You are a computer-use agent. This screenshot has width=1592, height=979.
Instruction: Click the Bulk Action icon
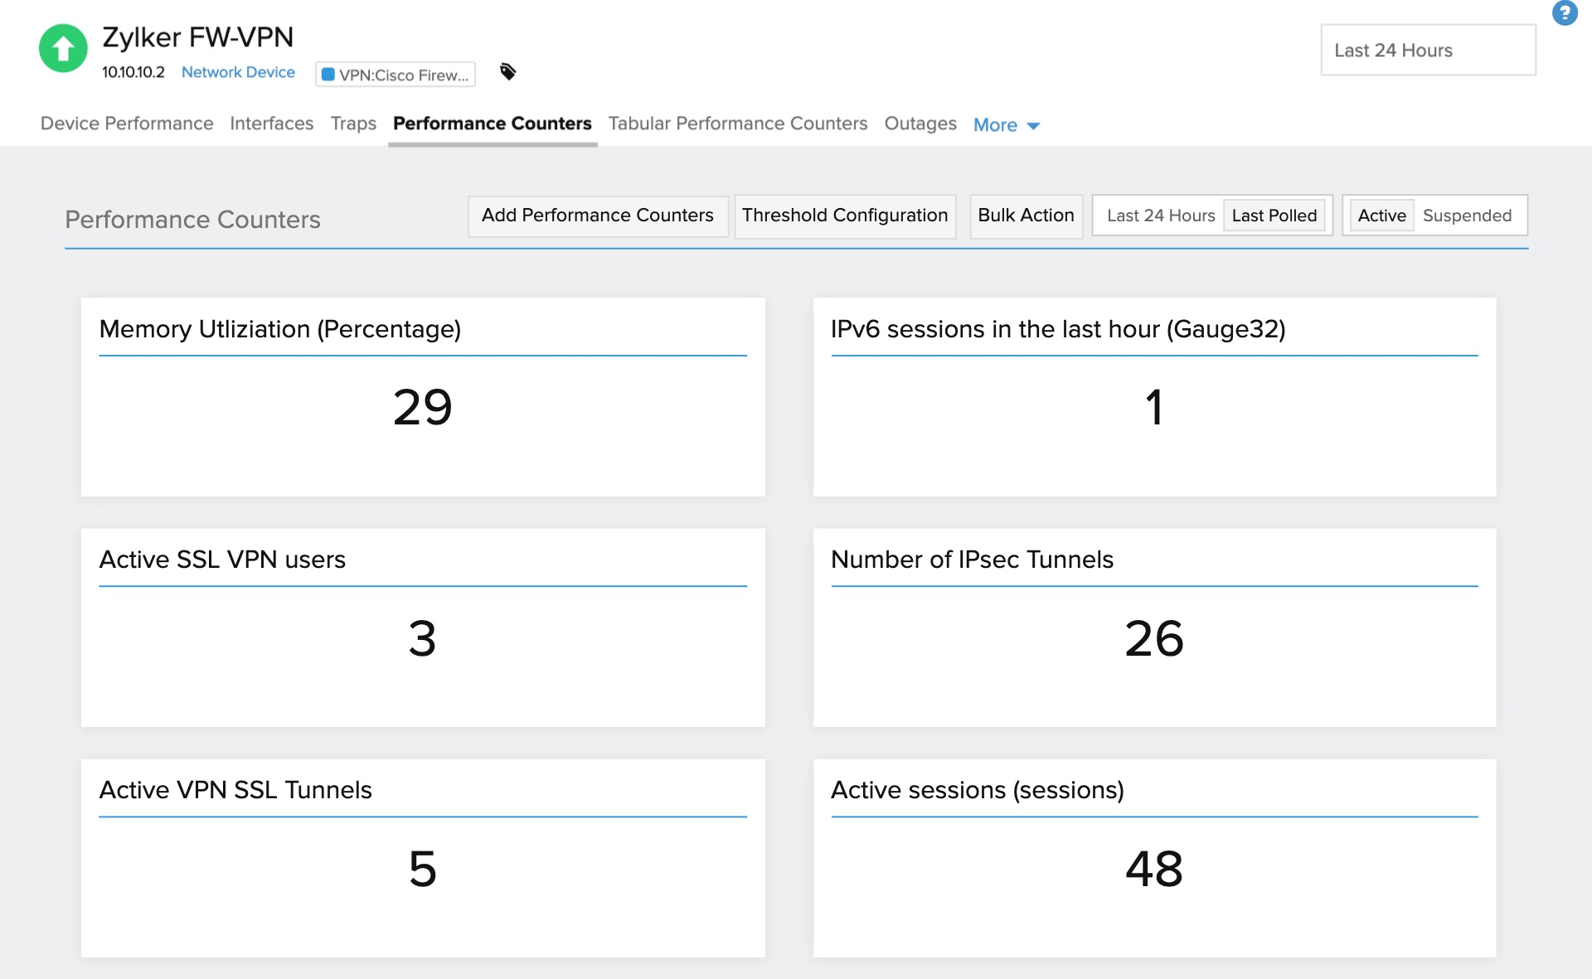[1022, 215]
